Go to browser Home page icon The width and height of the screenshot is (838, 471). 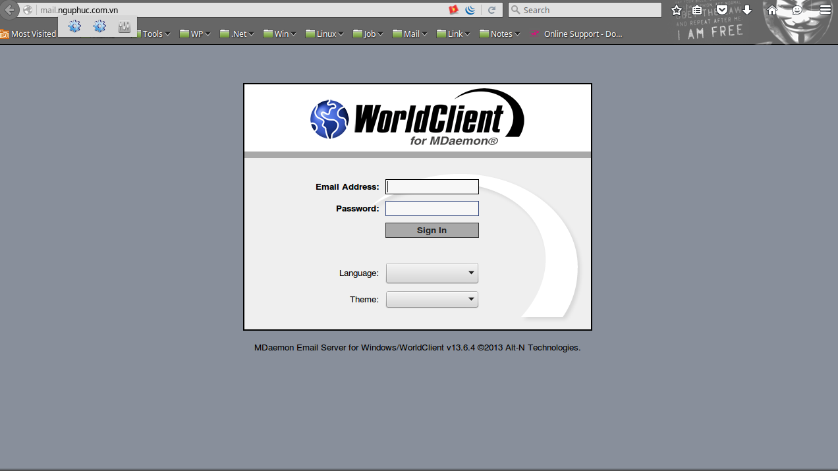coord(772,10)
